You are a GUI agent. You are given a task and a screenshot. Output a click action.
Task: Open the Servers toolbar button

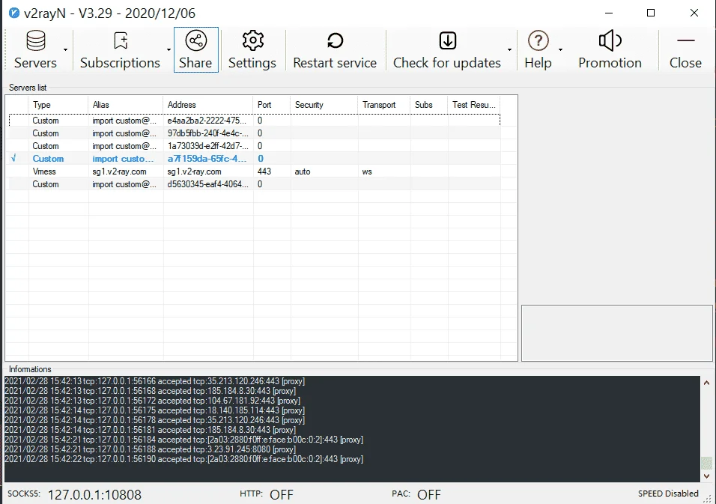coord(36,49)
